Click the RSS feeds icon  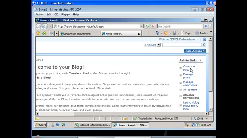pyautogui.click(x=166, y=33)
